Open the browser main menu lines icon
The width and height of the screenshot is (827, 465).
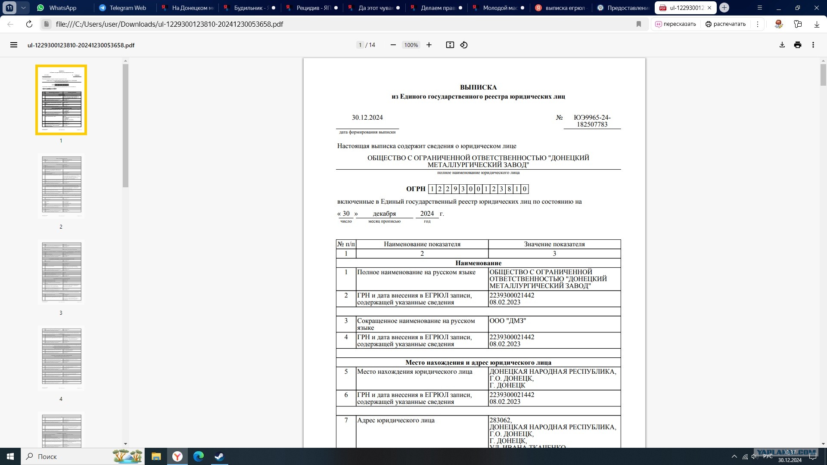coord(760,8)
